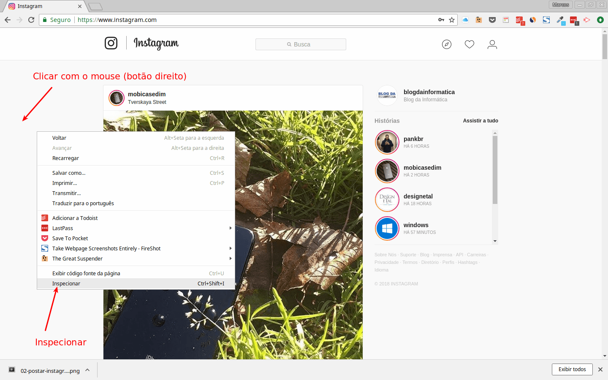Open activity heart icon

pos(470,44)
